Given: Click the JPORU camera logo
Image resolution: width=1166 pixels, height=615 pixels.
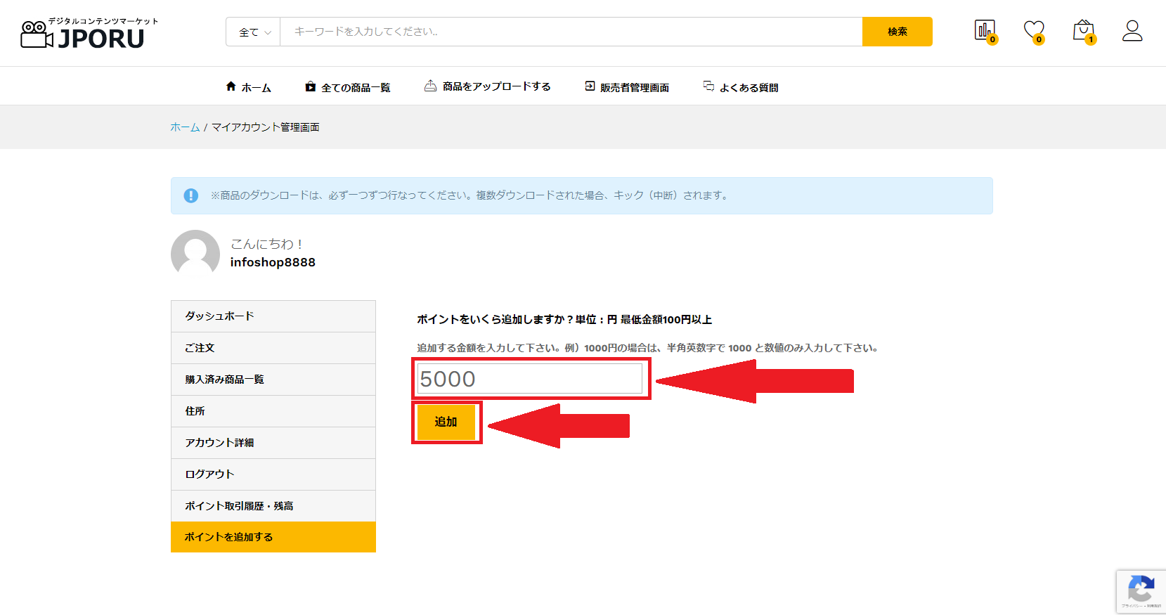Looking at the screenshot, I should click(x=83, y=33).
